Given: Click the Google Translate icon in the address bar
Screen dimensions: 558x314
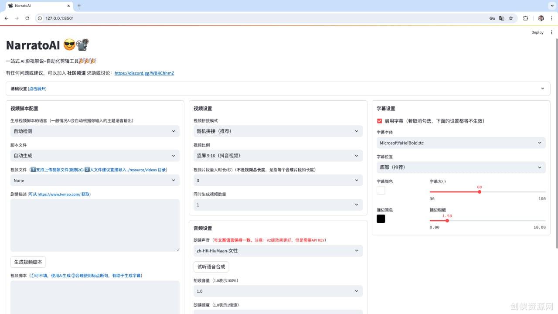Looking at the screenshot, I should coord(501,18).
